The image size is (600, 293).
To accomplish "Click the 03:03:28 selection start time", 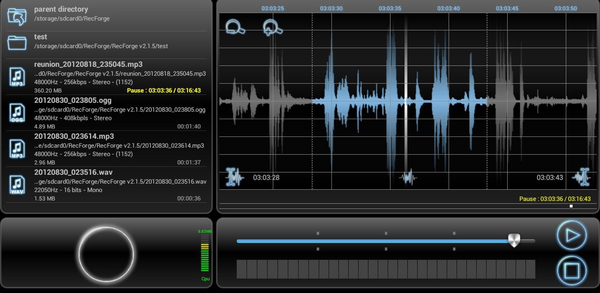I will [x=266, y=178].
